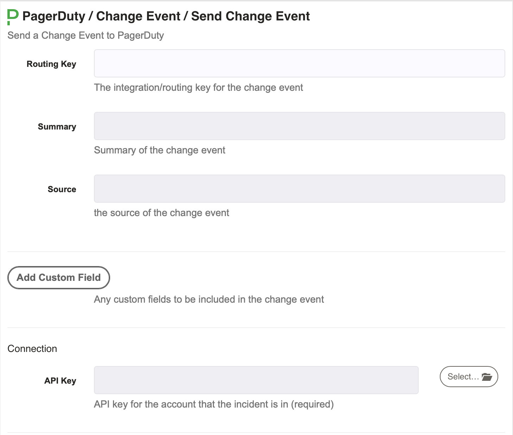The height and width of the screenshot is (435, 513).
Task: Focus the Summary text field
Action: point(299,126)
